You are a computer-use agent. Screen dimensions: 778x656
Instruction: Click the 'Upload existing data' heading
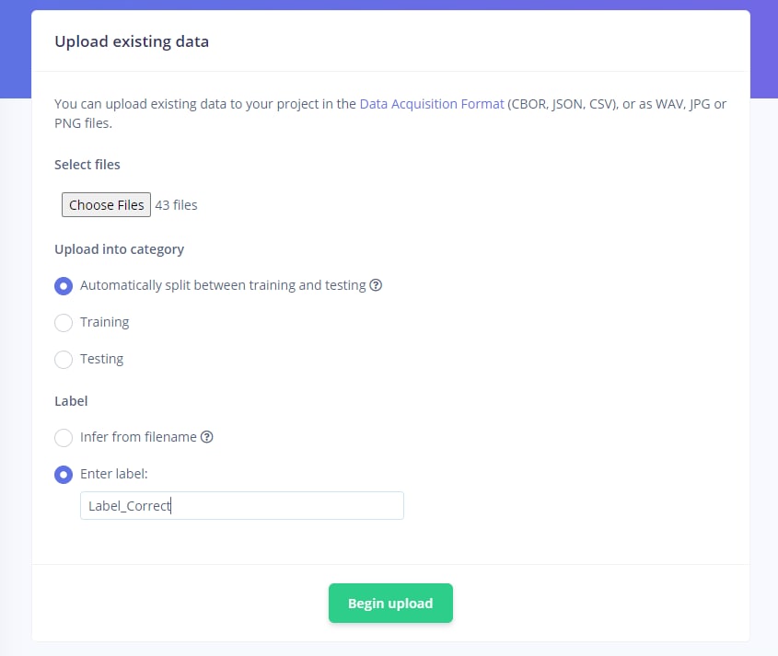tap(132, 41)
